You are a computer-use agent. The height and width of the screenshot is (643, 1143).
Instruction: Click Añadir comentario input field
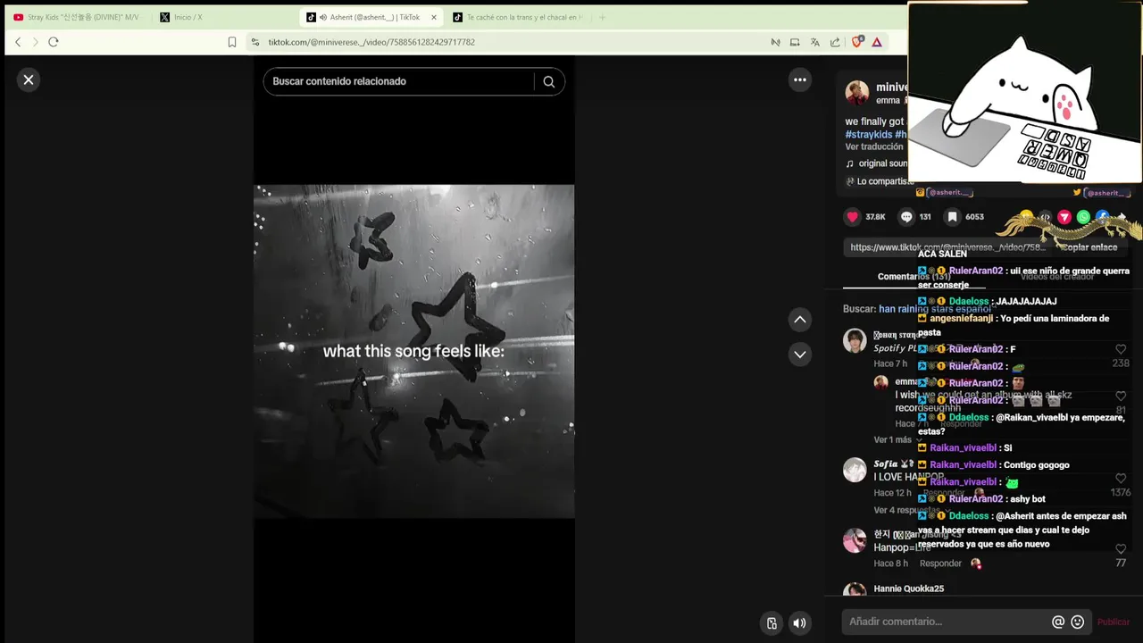pos(947,622)
